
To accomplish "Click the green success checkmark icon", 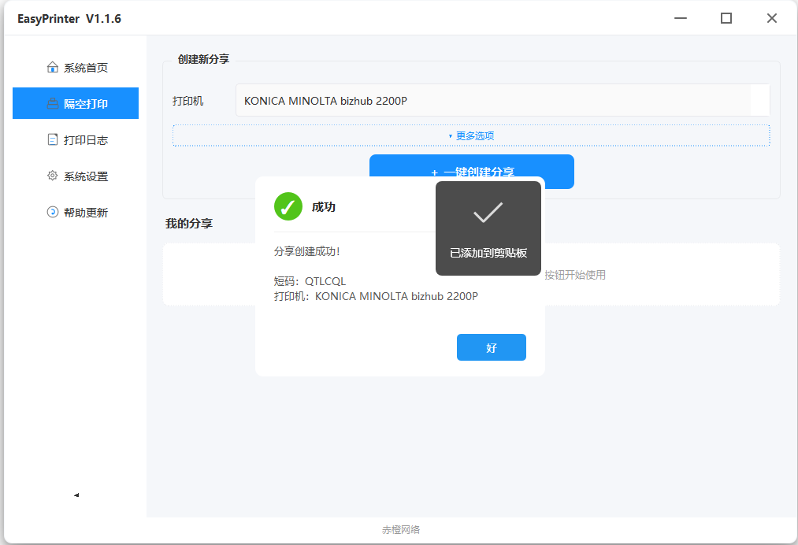I will [x=288, y=206].
